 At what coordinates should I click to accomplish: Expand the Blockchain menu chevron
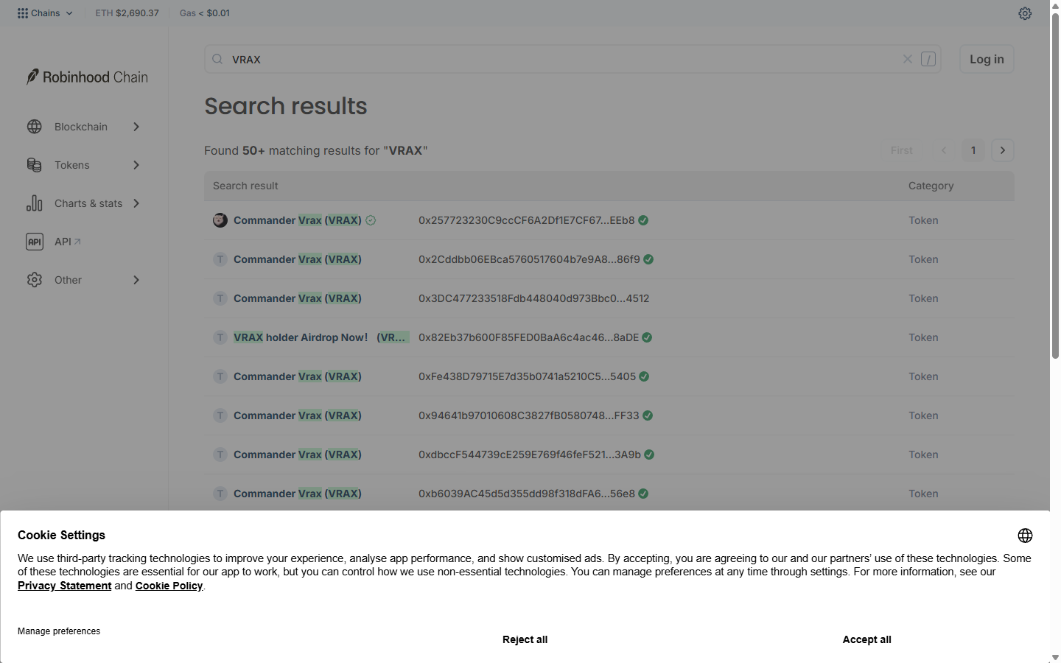pyautogui.click(x=136, y=127)
